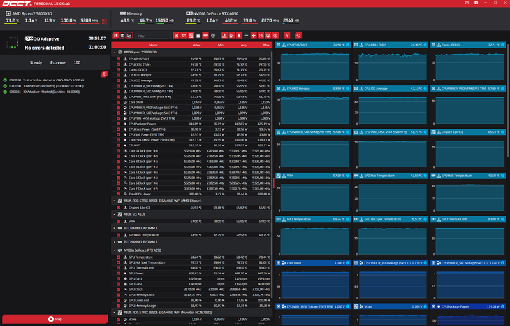Open help icon in the title bar

click(467, 3)
